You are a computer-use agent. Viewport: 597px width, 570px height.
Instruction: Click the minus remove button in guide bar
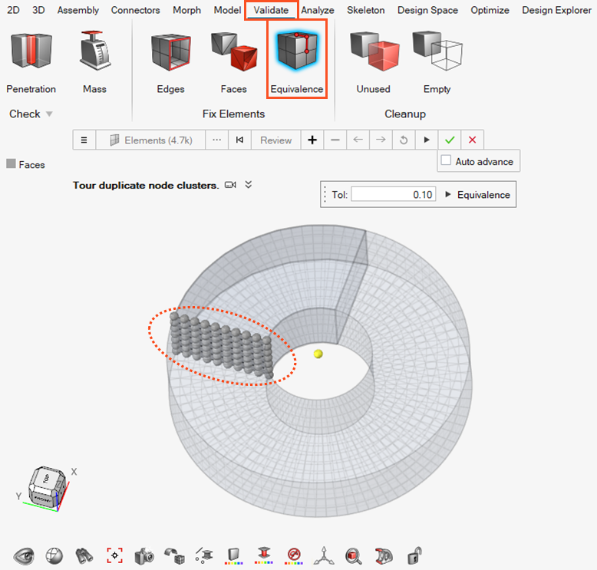click(x=335, y=140)
